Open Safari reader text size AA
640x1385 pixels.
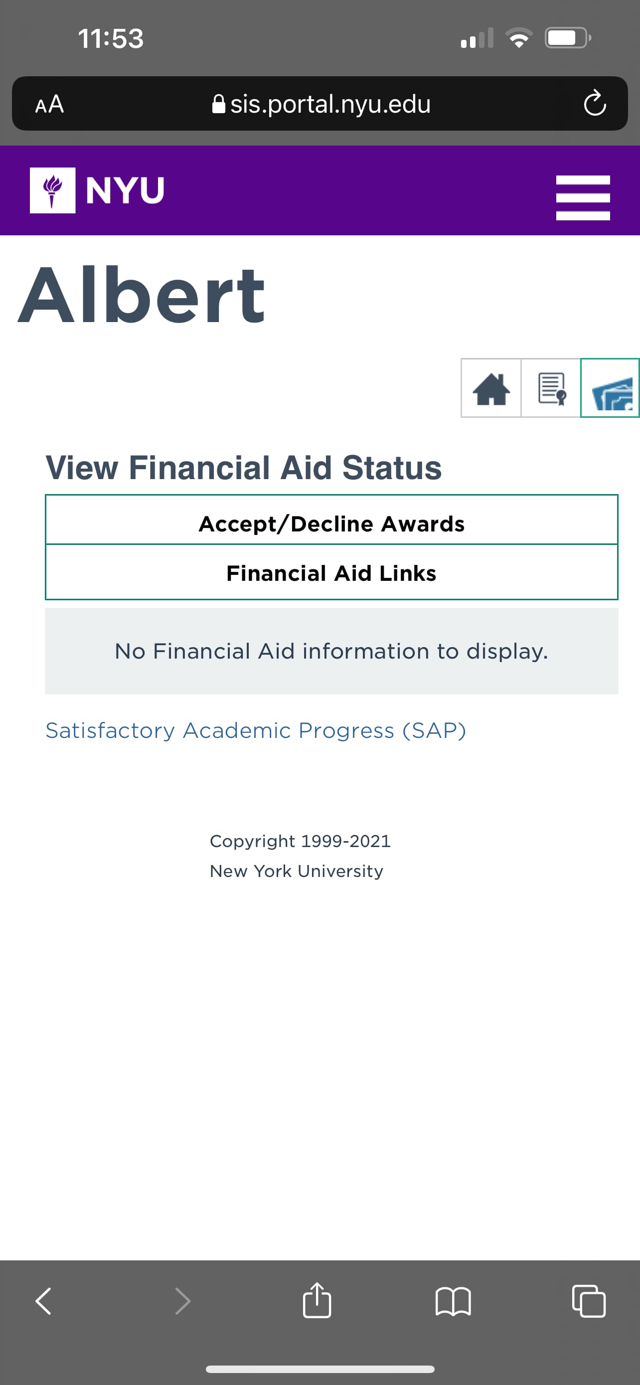pos(49,104)
